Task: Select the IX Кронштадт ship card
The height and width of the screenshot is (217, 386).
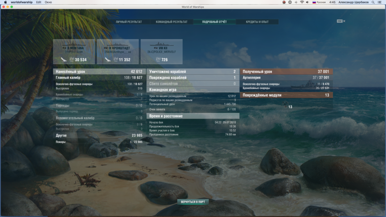Action: 118,52
